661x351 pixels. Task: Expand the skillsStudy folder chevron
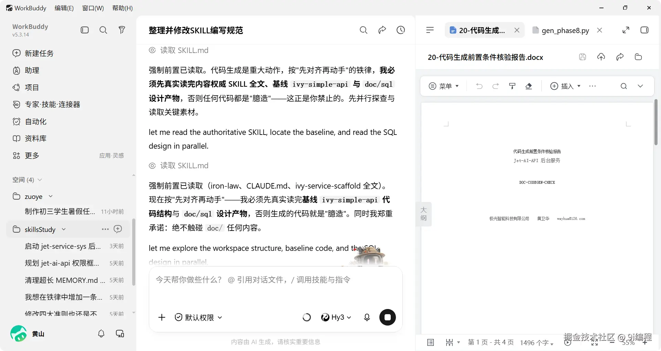[x=64, y=229]
